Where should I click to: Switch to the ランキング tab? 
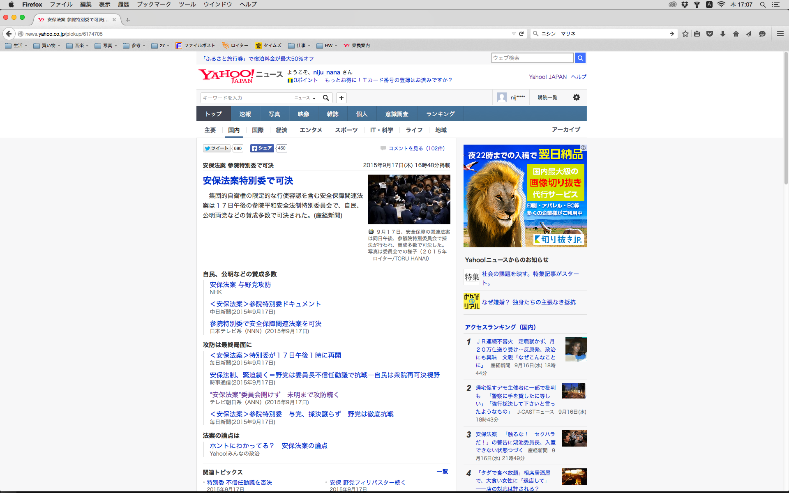(x=440, y=114)
